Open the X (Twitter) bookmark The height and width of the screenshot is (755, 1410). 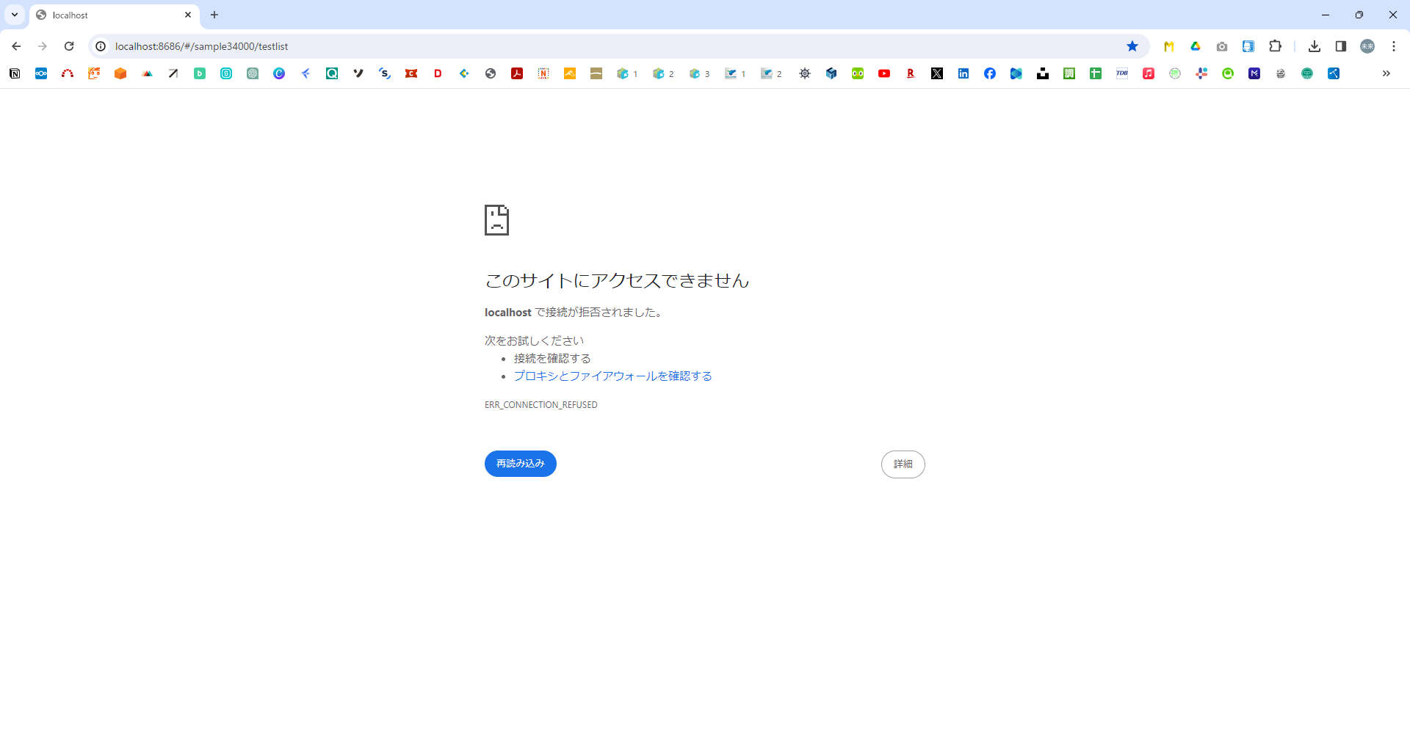(x=937, y=73)
